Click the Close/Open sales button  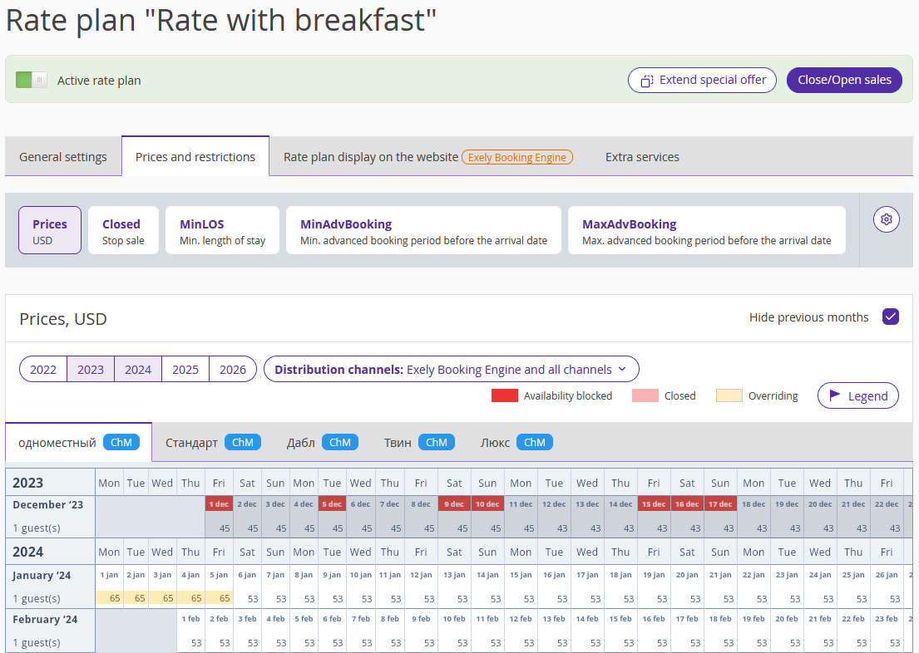pyautogui.click(x=844, y=81)
